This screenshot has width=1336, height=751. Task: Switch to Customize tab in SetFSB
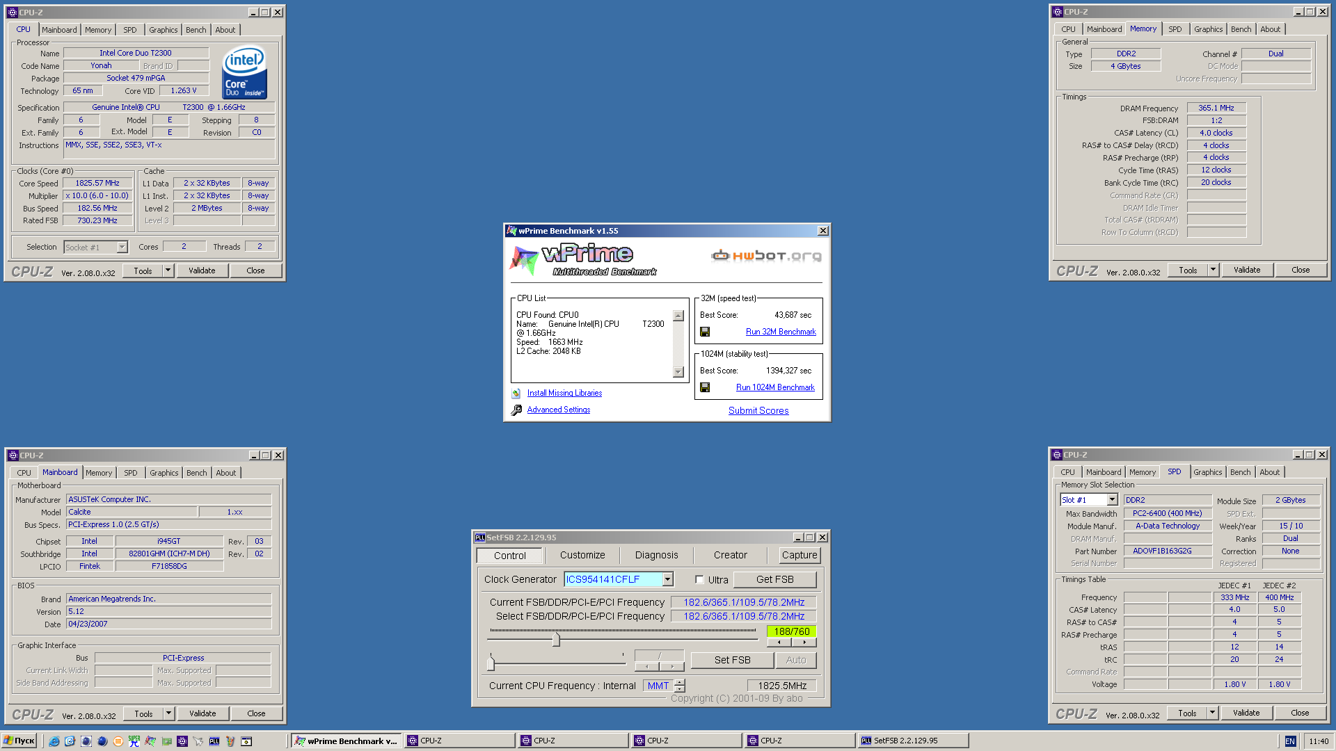pos(582,555)
